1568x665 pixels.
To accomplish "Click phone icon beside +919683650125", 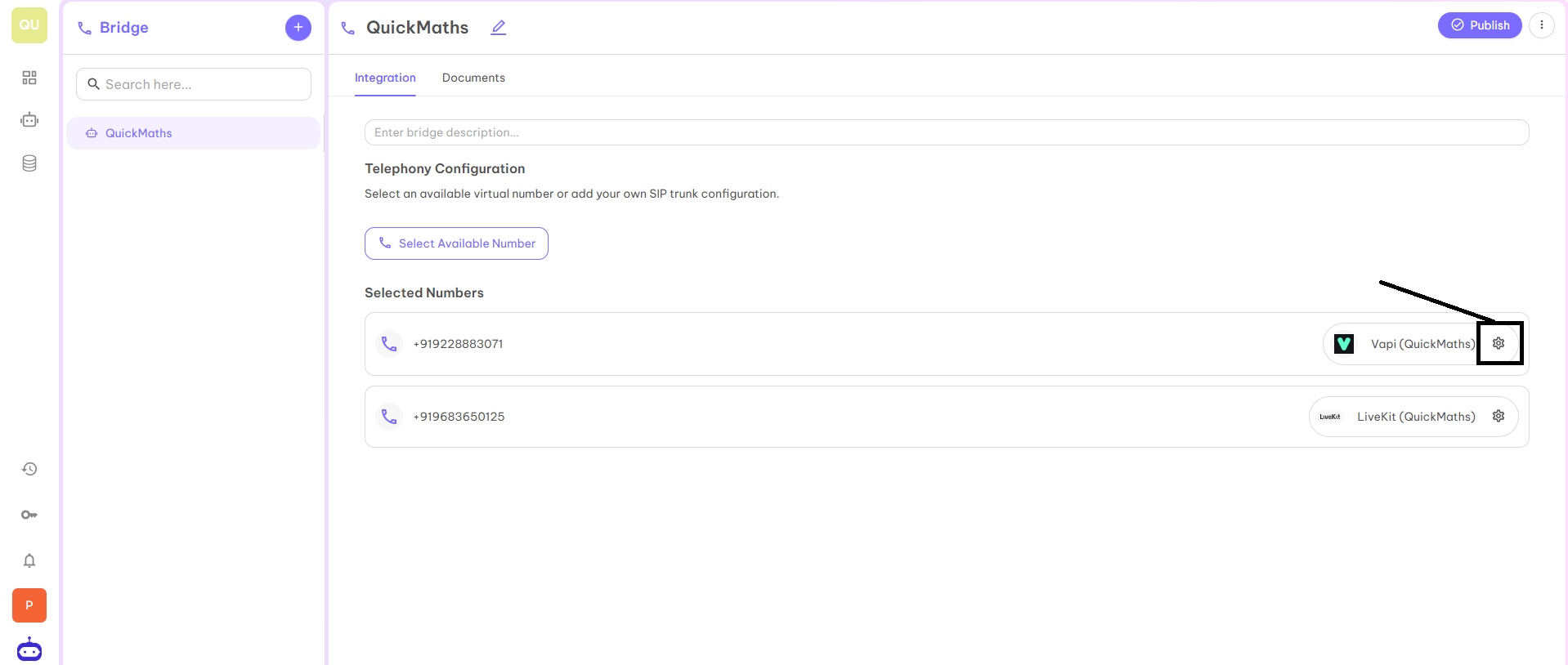I will coord(389,417).
